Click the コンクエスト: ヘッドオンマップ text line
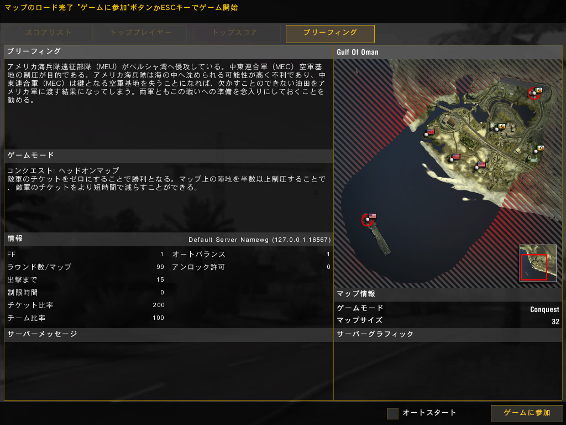This screenshot has width=566, height=425. tap(63, 170)
